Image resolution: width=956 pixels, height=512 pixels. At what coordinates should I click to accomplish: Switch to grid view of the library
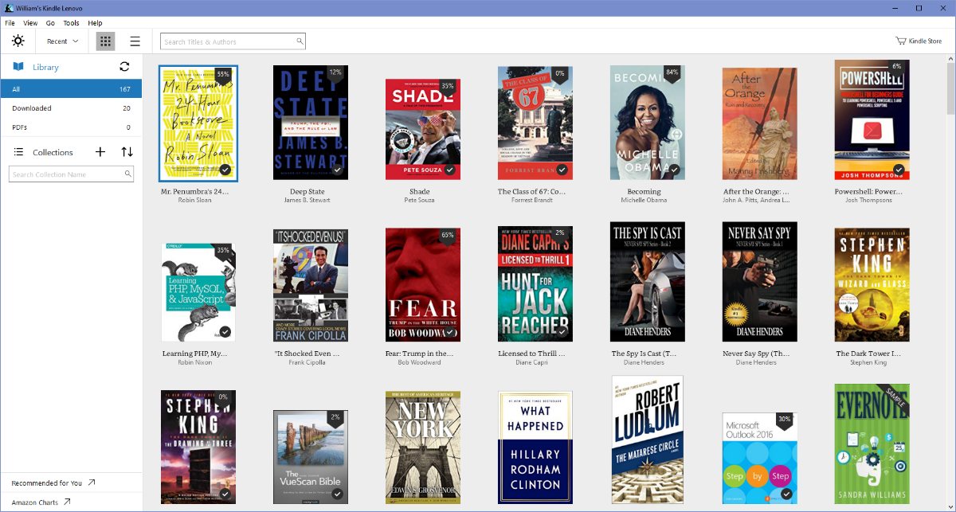pyautogui.click(x=105, y=41)
